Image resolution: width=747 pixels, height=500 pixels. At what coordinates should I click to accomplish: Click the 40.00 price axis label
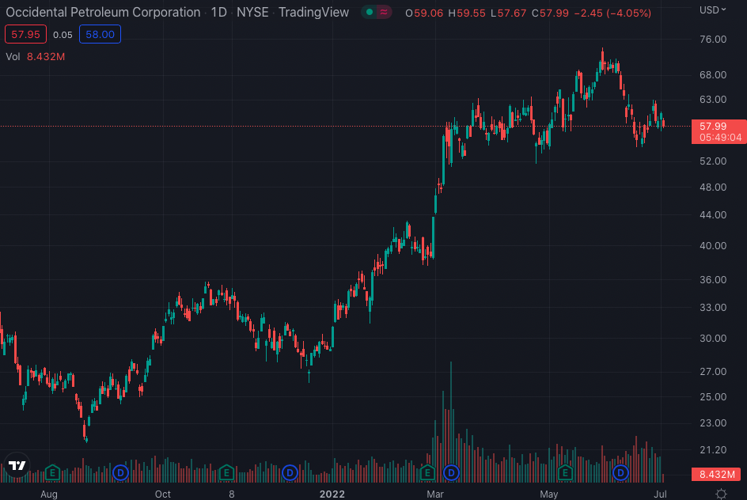tap(713, 246)
